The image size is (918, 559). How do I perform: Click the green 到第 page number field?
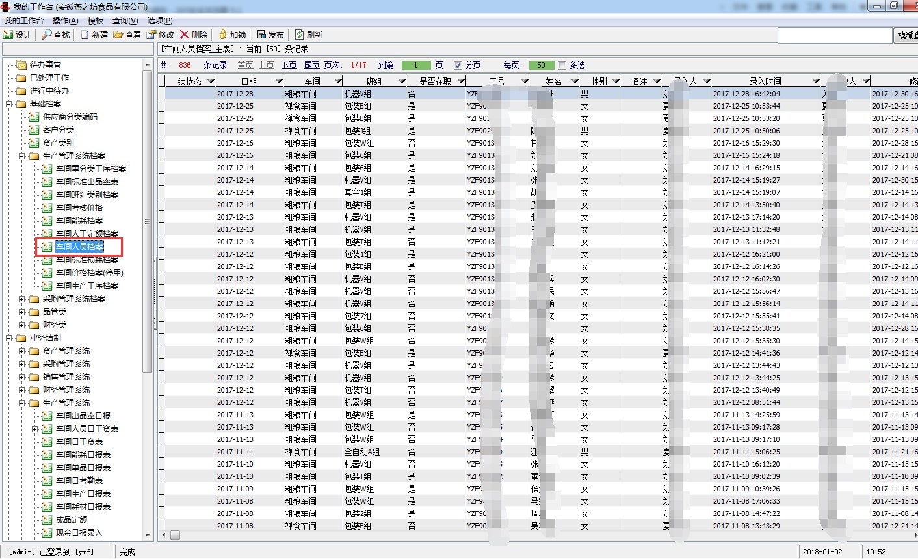pos(416,65)
